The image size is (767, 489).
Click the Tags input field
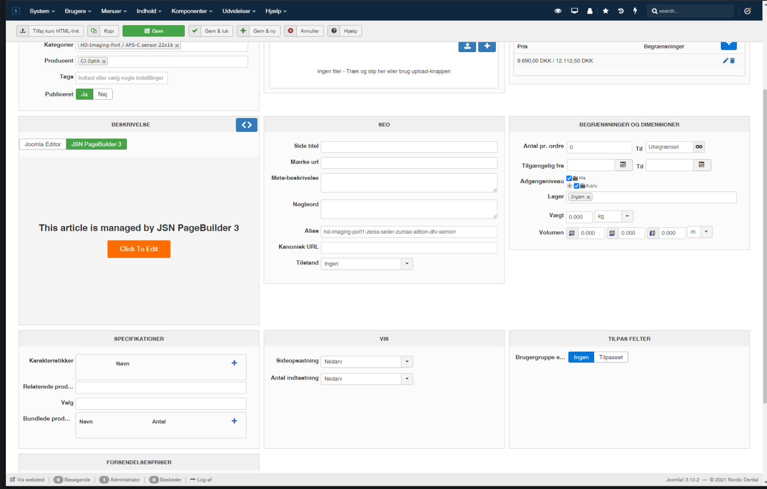pos(122,78)
